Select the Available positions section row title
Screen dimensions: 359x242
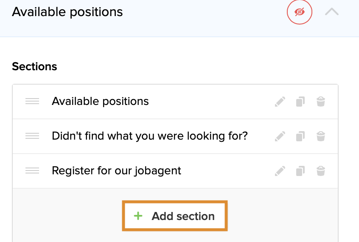tap(100, 102)
